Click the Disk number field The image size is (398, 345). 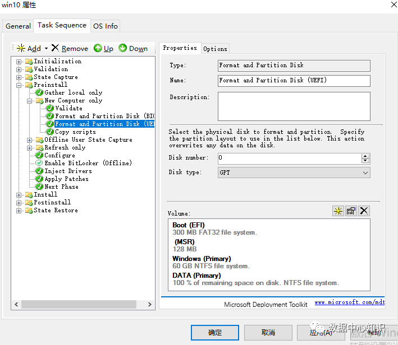pyautogui.click(x=289, y=158)
